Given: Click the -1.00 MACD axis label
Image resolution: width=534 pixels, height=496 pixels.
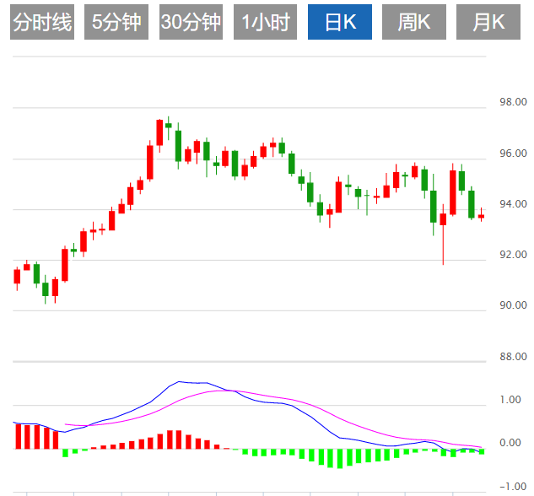Looking at the screenshot, I should [513, 487].
